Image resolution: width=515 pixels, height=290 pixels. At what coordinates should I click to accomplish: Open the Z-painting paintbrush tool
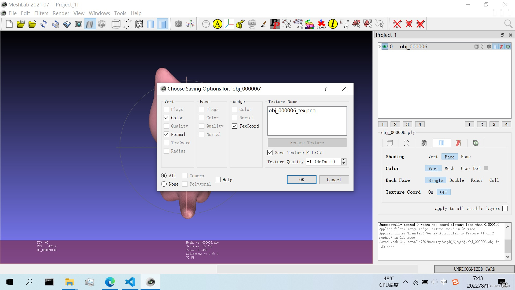pyautogui.click(x=264, y=24)
